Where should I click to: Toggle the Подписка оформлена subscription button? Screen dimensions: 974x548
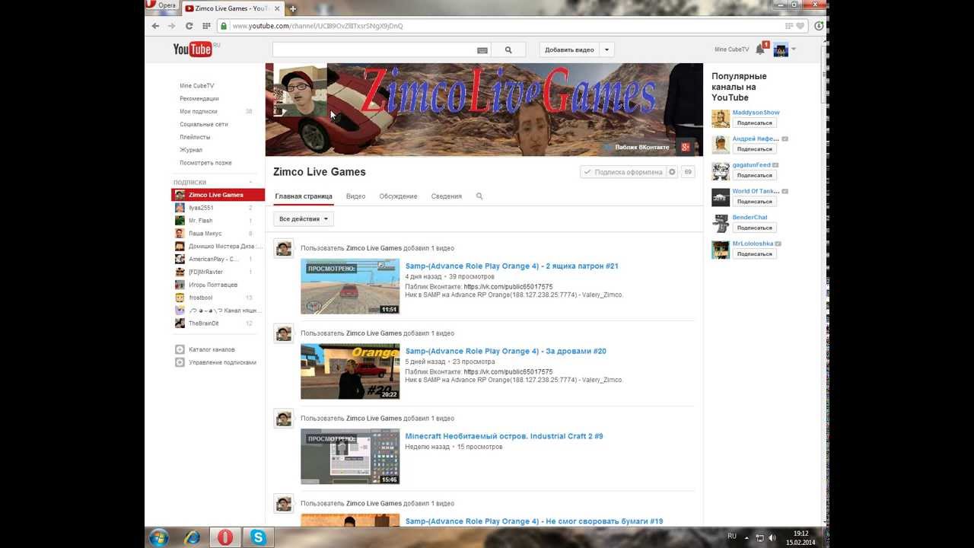coord(623,172)
